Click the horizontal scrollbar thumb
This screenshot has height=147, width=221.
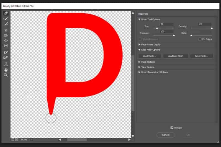[x=77, y=140]
